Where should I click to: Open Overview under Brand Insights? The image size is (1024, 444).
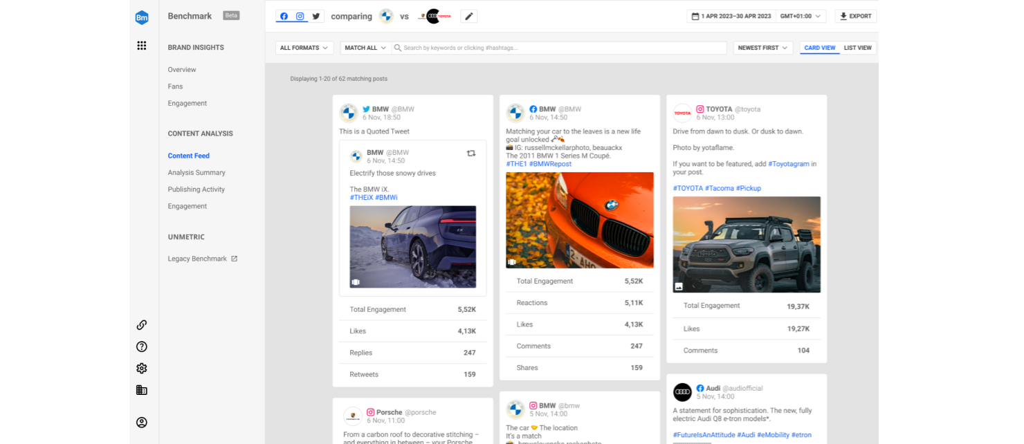[x=182, y=70]
